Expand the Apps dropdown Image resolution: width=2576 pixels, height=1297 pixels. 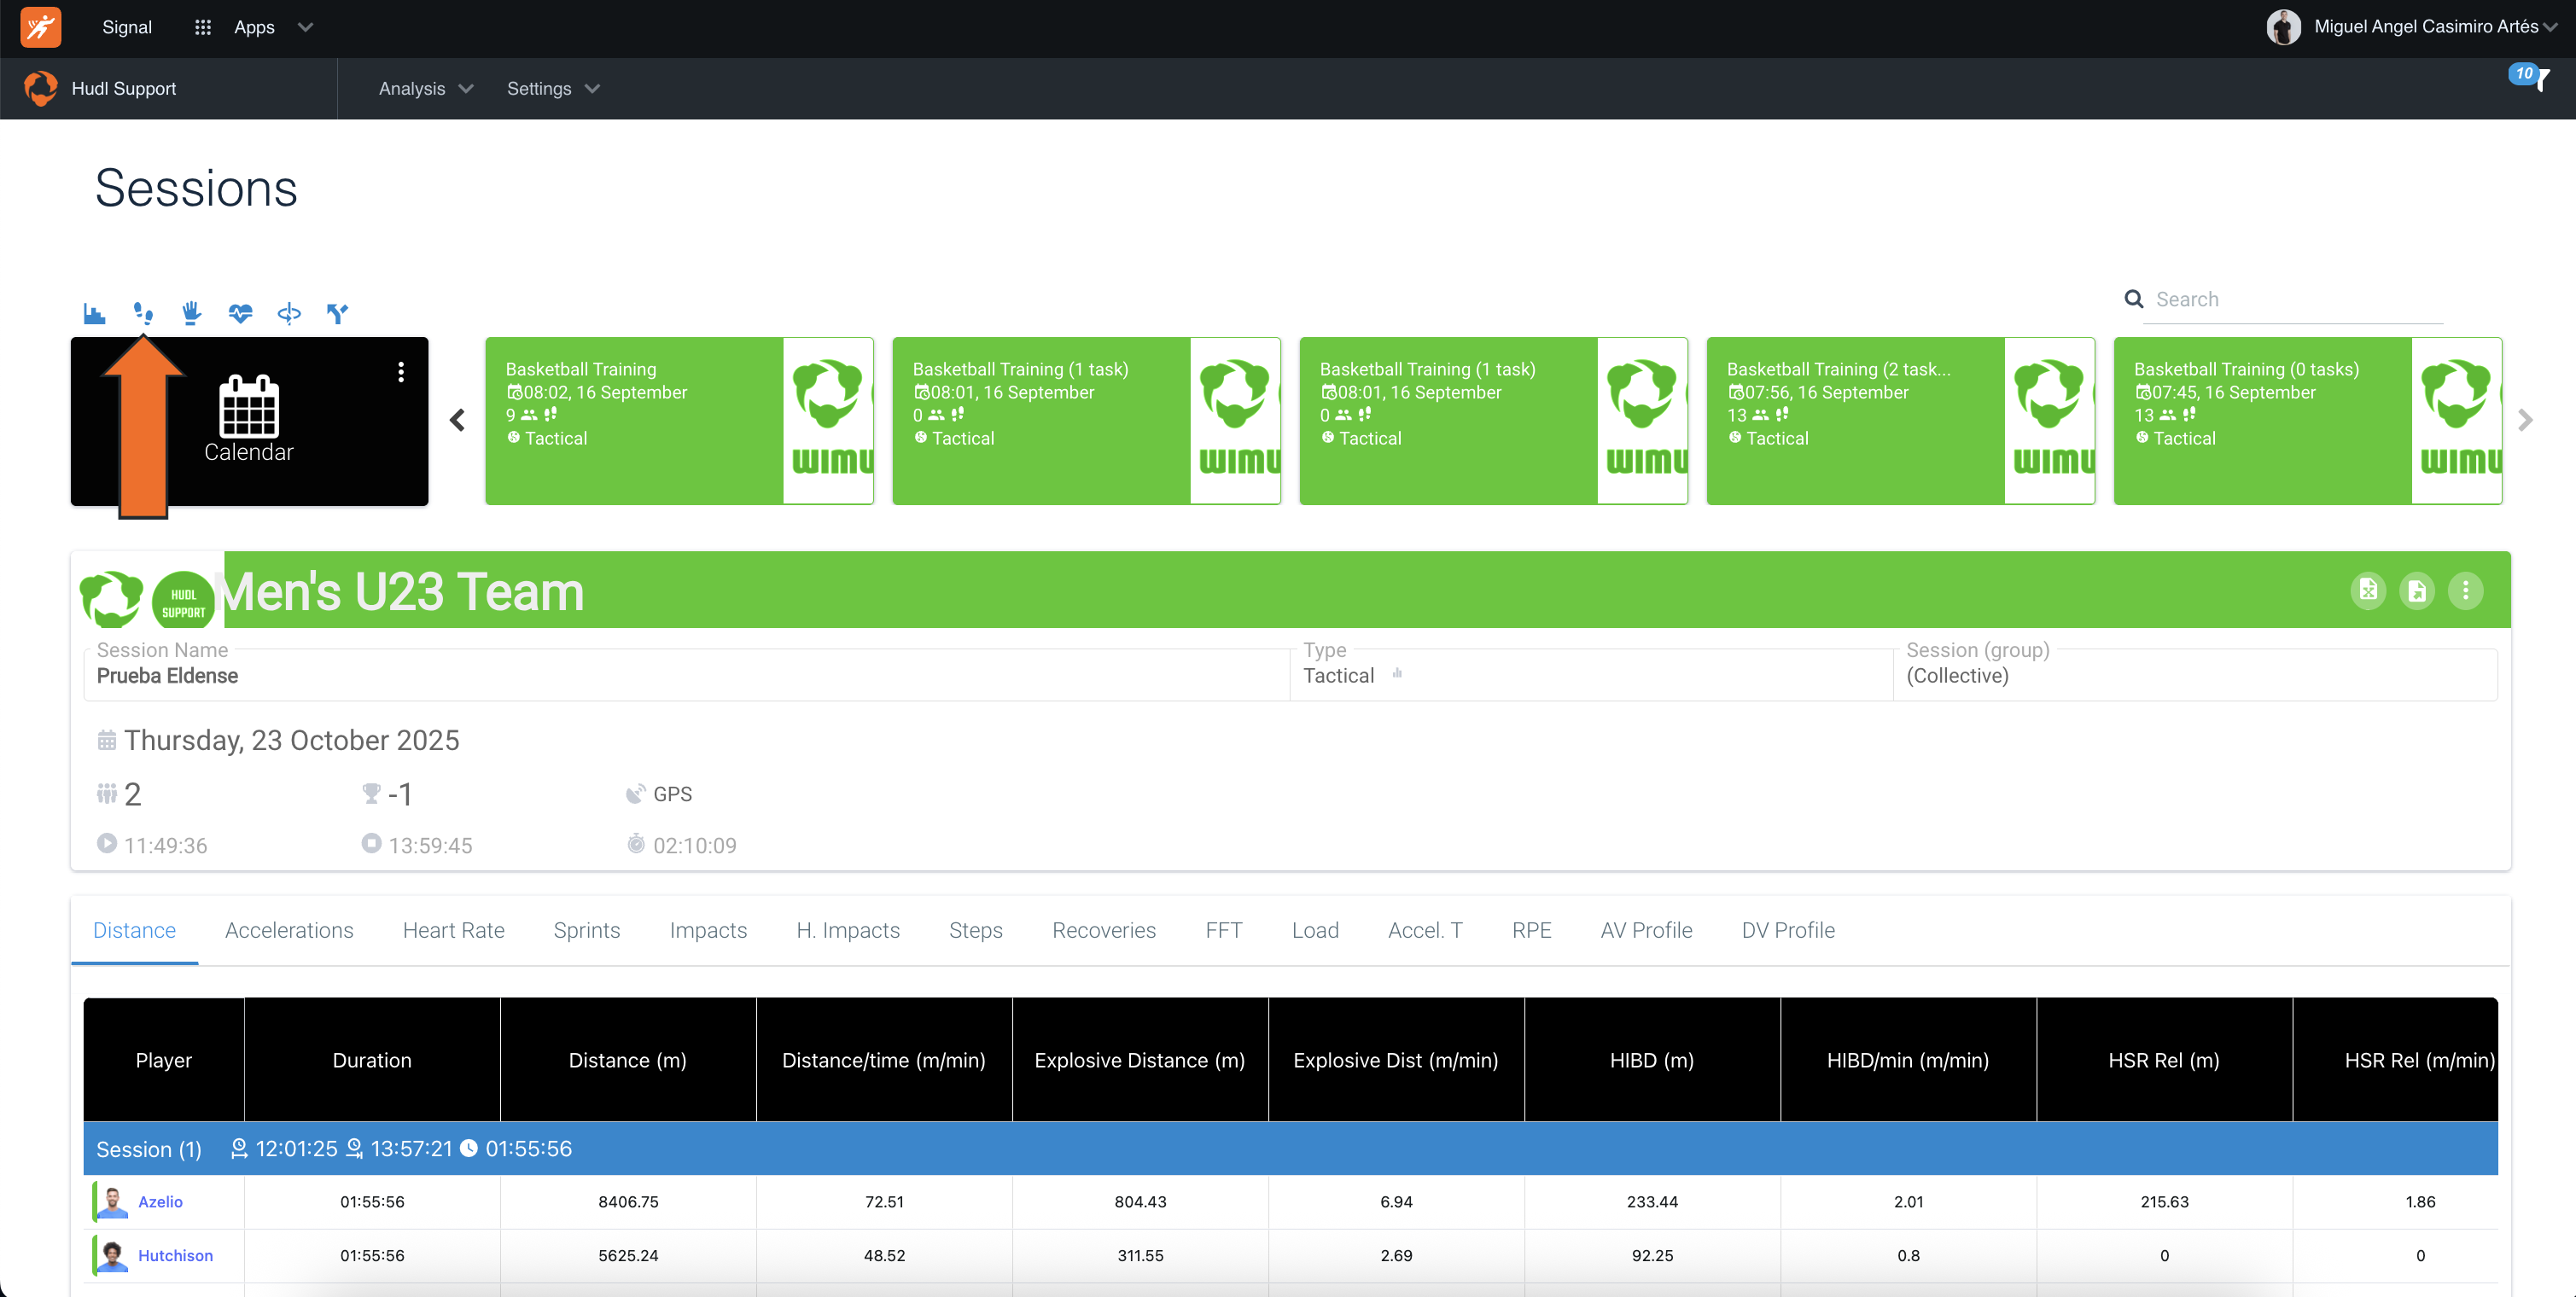point(274,27)
